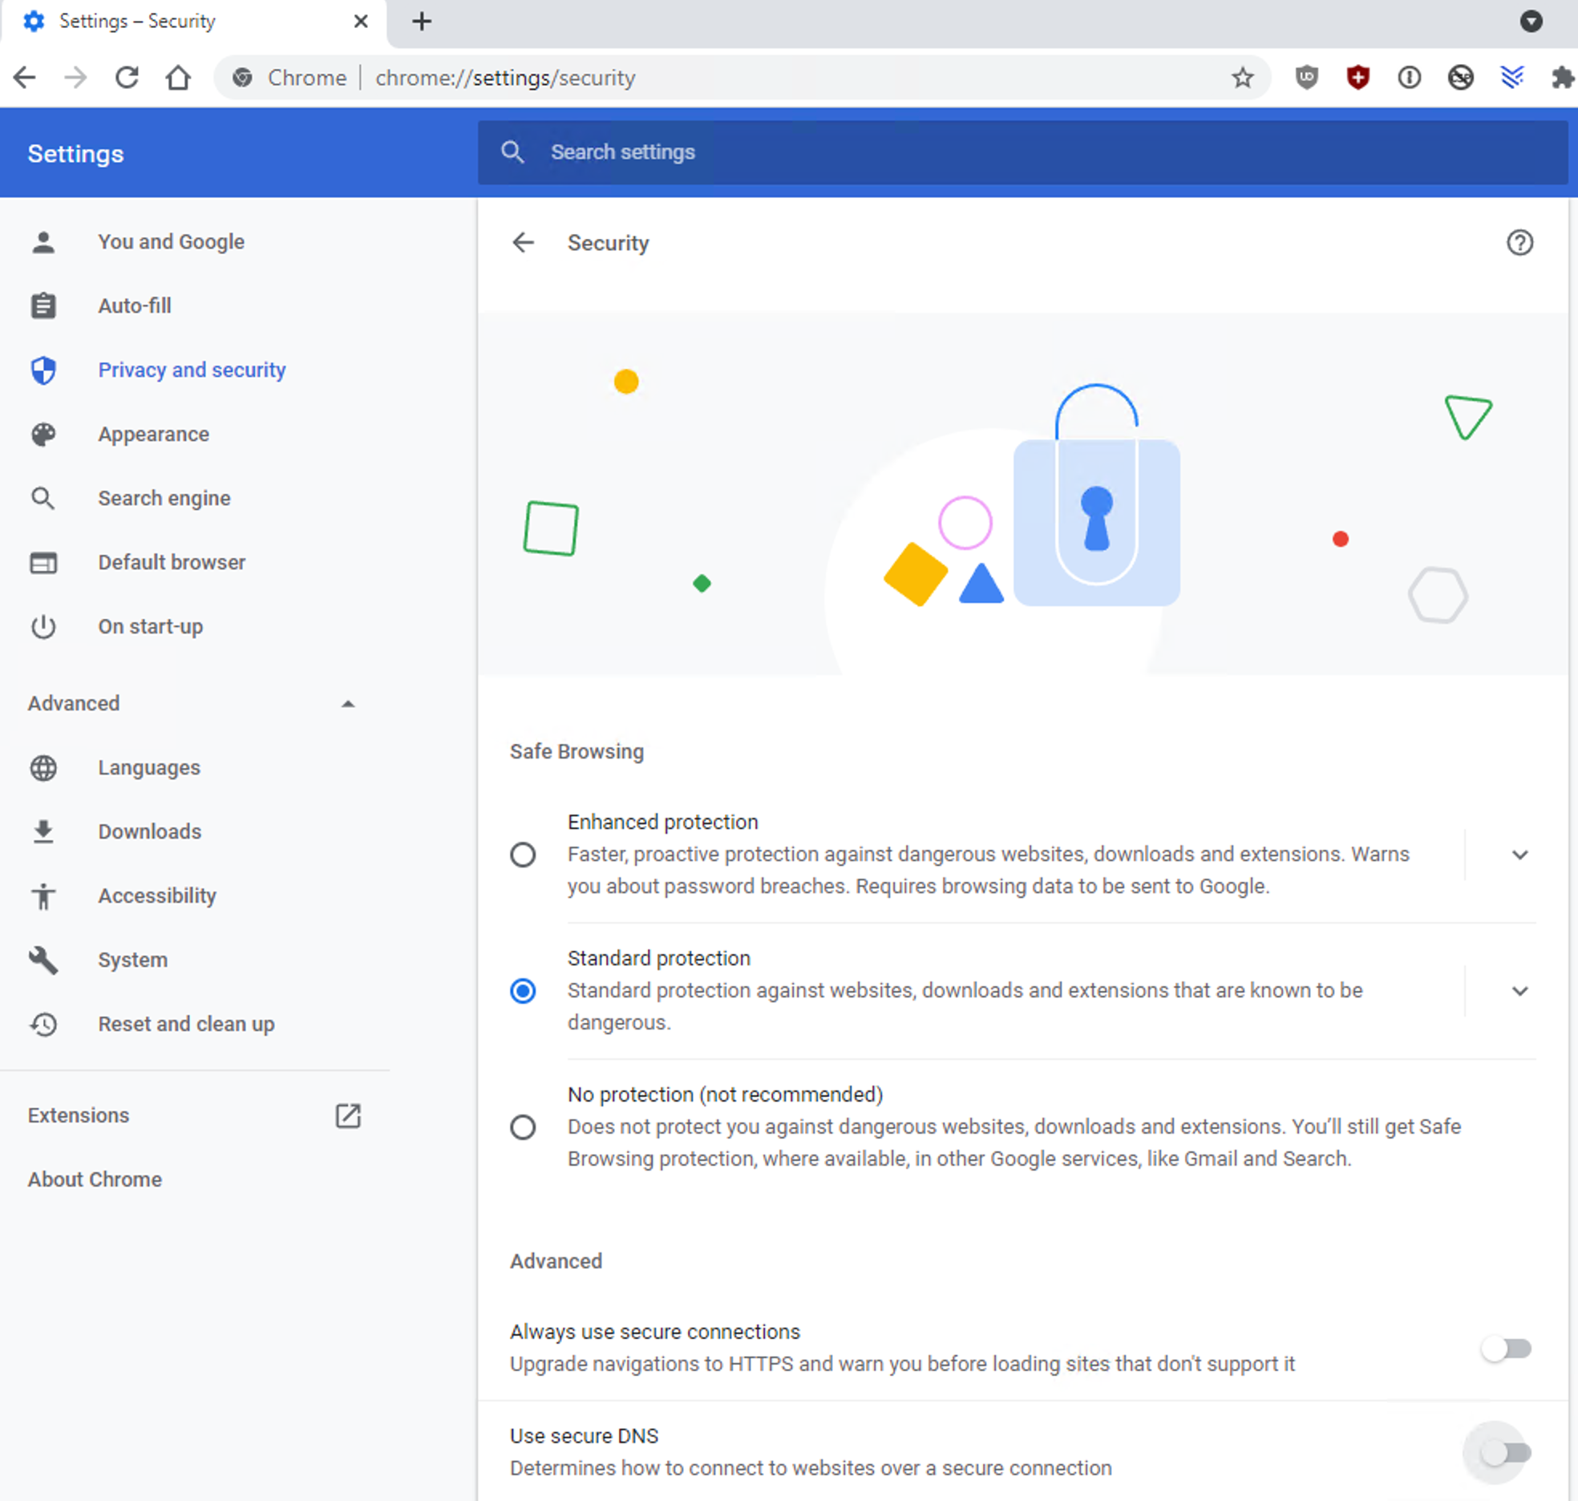Click the address bar URL
The width and height of the screenshot is (1578, 1501).
coord(505,78)
